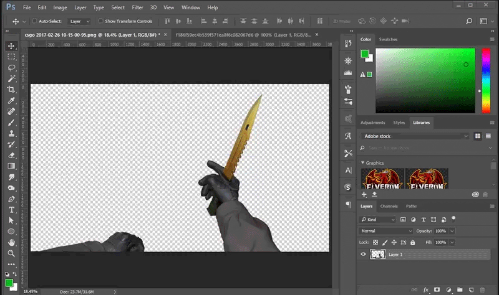This screenshot has height=295, width=499.
Task: Collapse the Graphics section in Libraries
Action: (363, 163)
